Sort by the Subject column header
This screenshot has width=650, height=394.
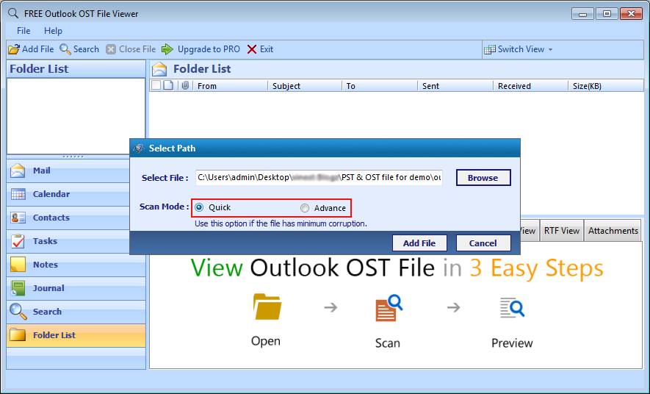coord(305,86)
